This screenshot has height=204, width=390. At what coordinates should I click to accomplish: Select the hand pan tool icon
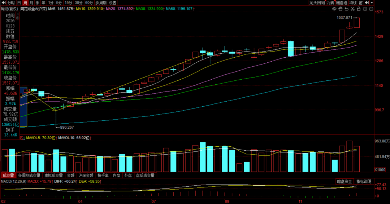coord(340,9)
